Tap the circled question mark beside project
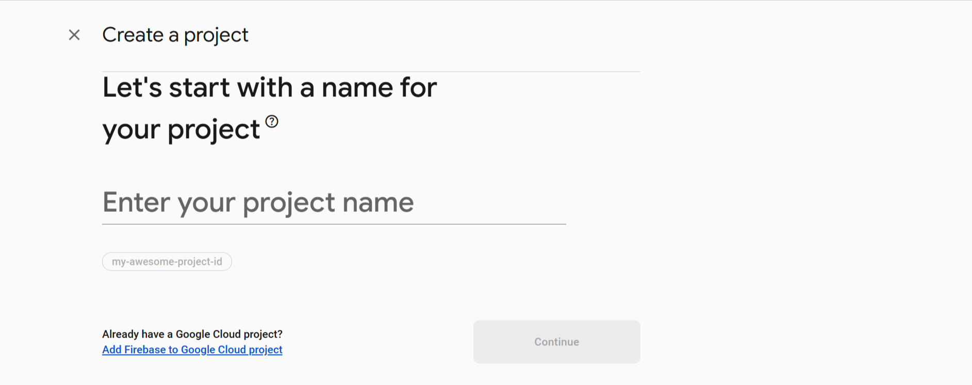The image size is (972, 385). coord(272,122)
